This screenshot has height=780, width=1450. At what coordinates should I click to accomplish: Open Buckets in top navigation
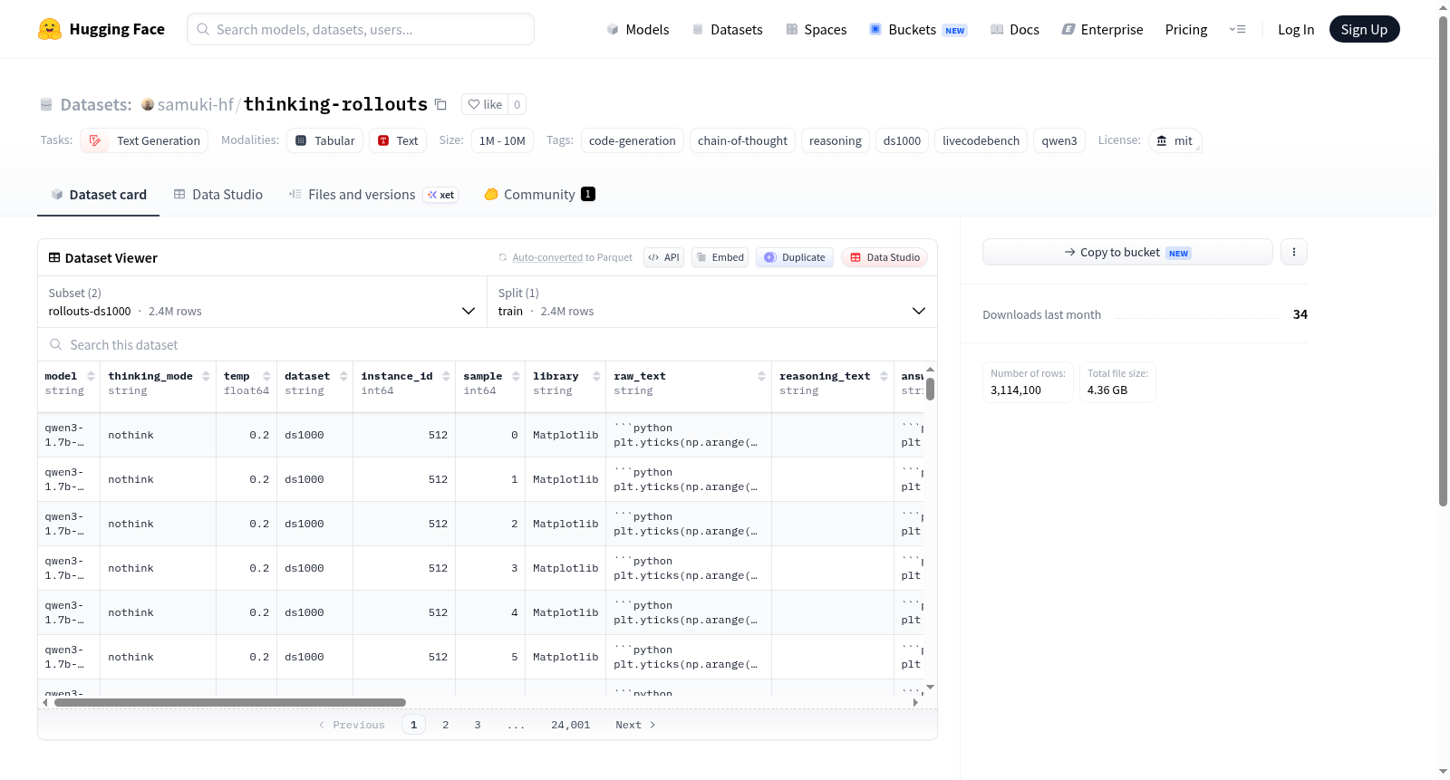[x=918, y=29]
